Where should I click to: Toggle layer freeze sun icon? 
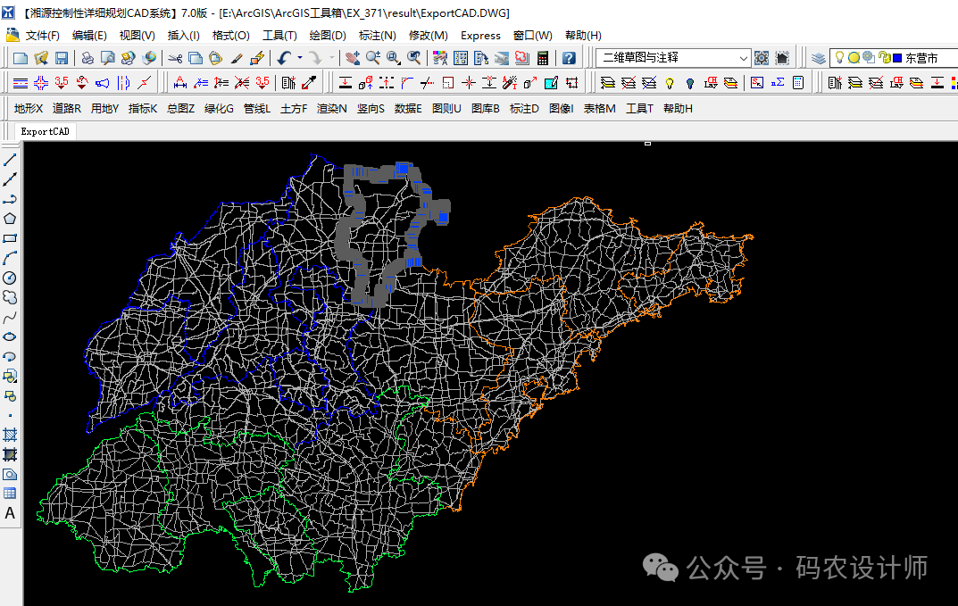pyautogui.click(x=854, y=58)
